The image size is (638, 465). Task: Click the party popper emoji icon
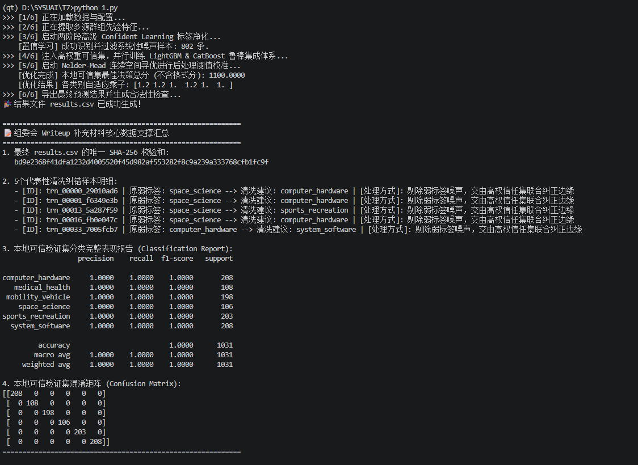click(x=7, y=104)
